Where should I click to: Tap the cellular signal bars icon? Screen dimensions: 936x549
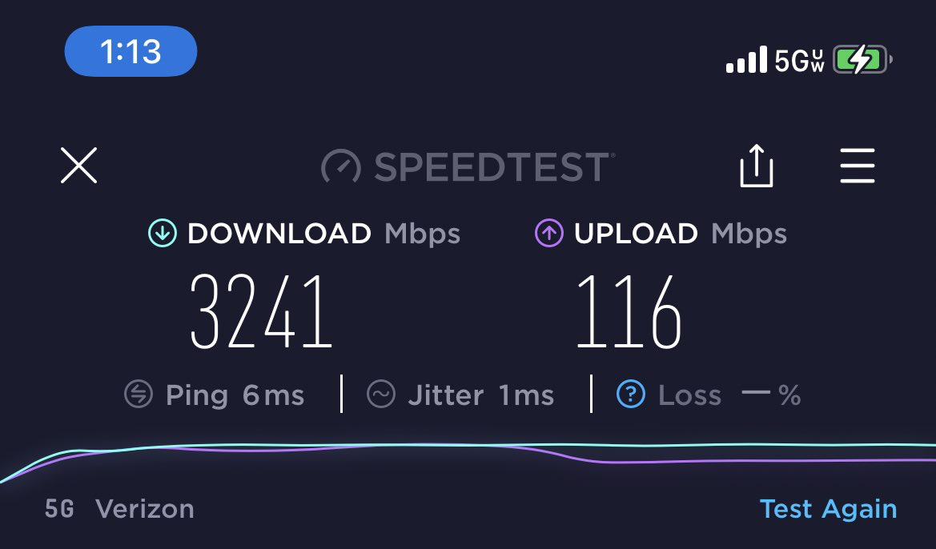746,60
